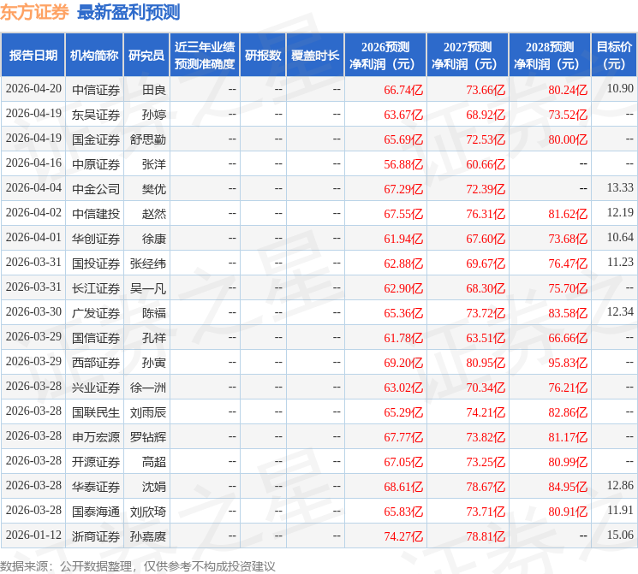Click the 最新盈利预测 heading
The image size is (638, 574).
click(128, 13)
